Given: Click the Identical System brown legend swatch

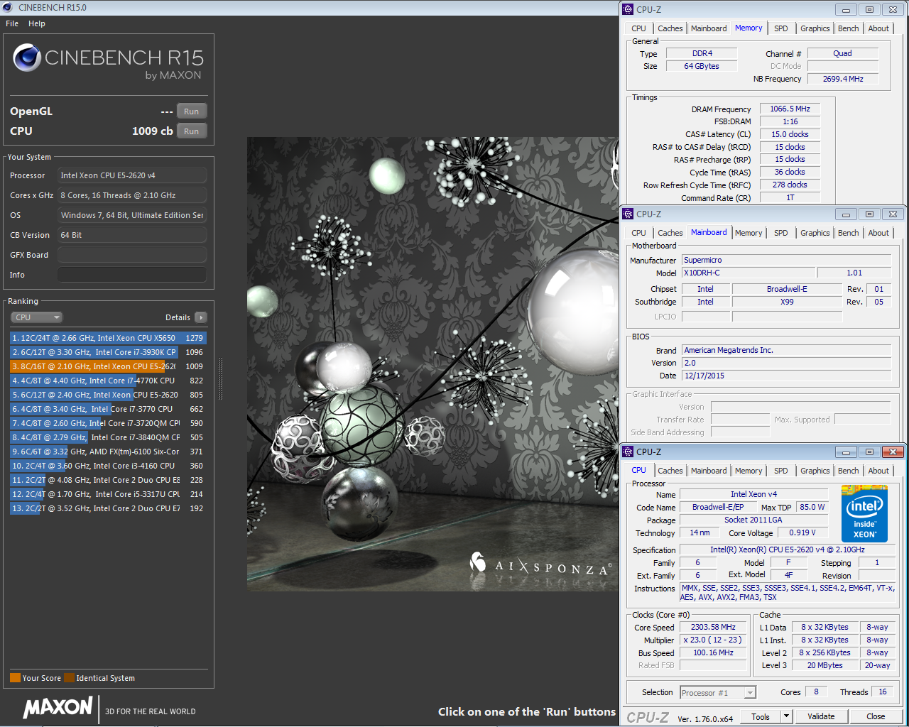Looking at the screenshot, I should click(69, 678).
